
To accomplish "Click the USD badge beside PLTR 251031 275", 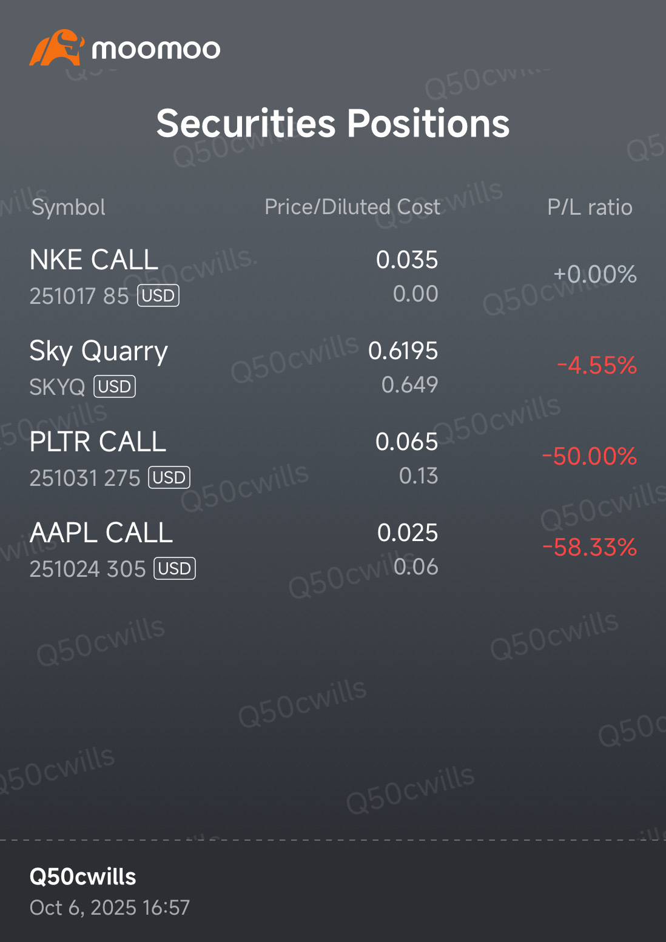I will coord(169,478).
